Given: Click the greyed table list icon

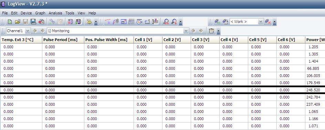Looking at the screenshot, I should click(x=60, y=22).
